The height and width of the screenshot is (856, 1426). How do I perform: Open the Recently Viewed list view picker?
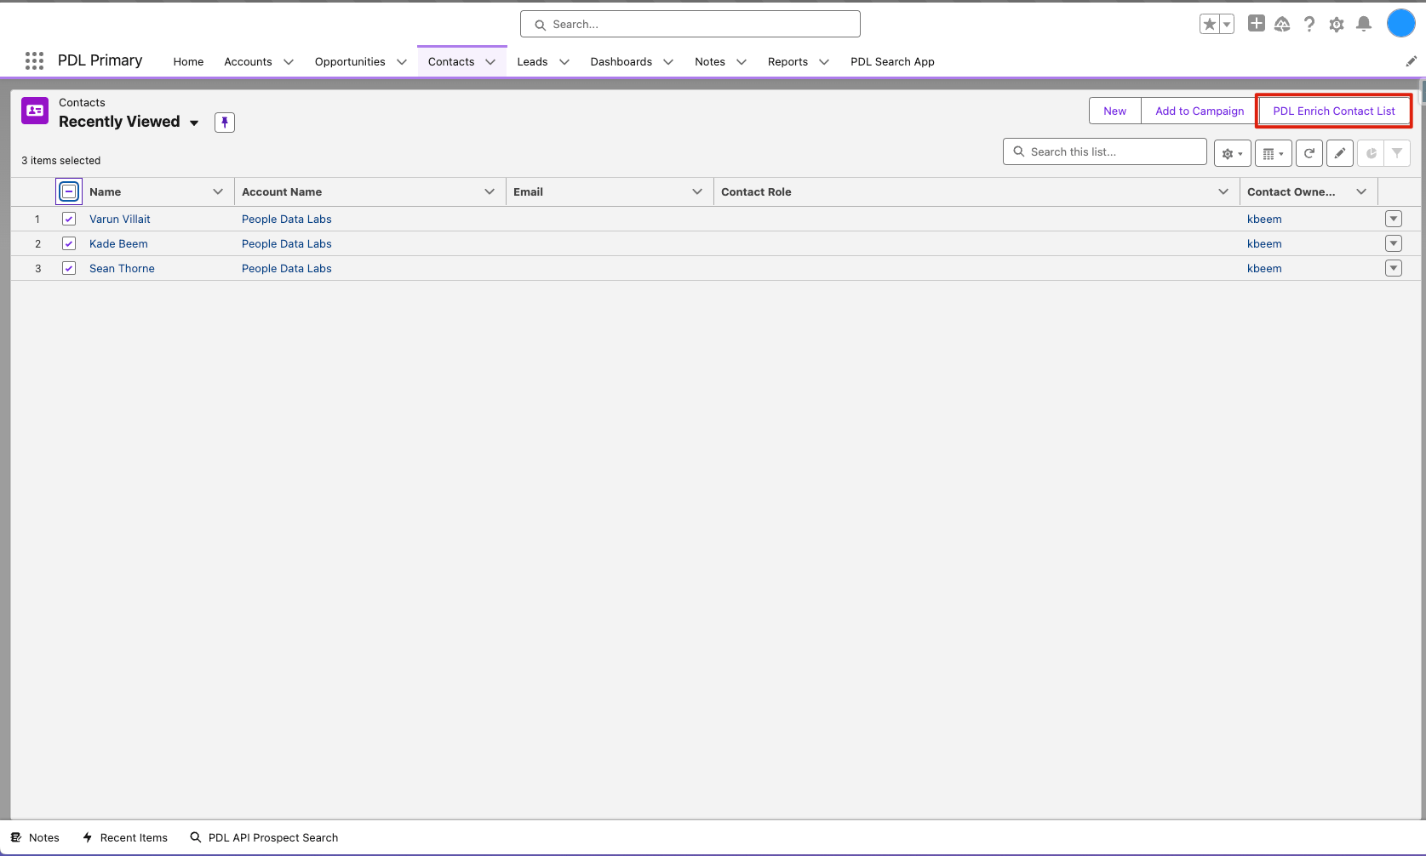coord(194,123)
